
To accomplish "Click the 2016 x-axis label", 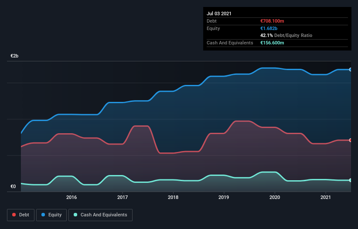I will click(72, 197).
